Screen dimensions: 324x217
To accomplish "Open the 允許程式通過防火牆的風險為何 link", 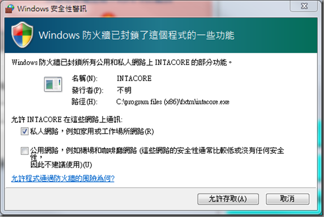I will [x=63, y=178].
